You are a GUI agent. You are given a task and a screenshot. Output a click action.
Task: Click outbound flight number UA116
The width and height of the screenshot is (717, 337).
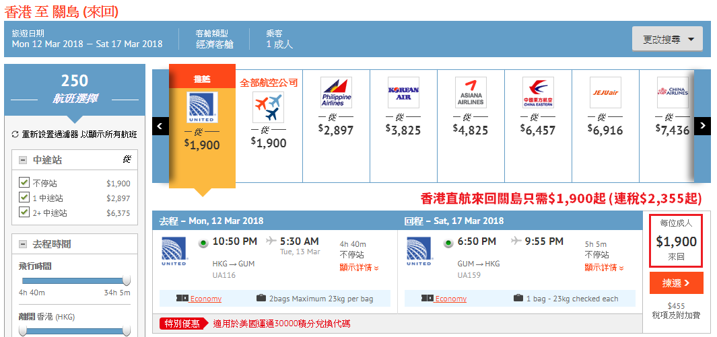[x=224, y=275]
